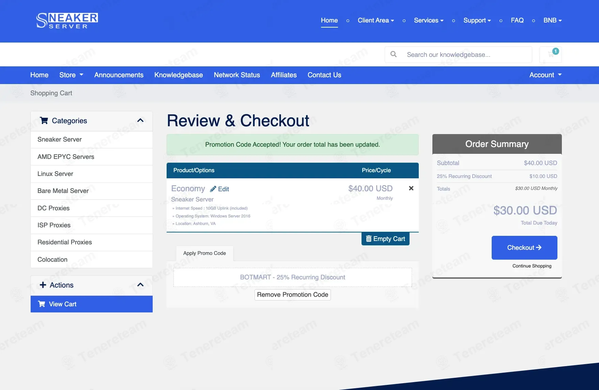Open Colocation category
Screen dimensions: 599x390
point(92,260)
